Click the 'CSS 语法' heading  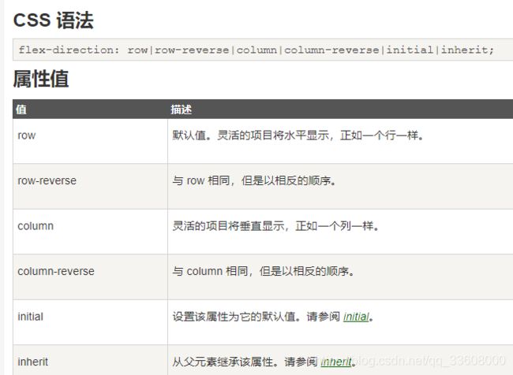point(54,20)
